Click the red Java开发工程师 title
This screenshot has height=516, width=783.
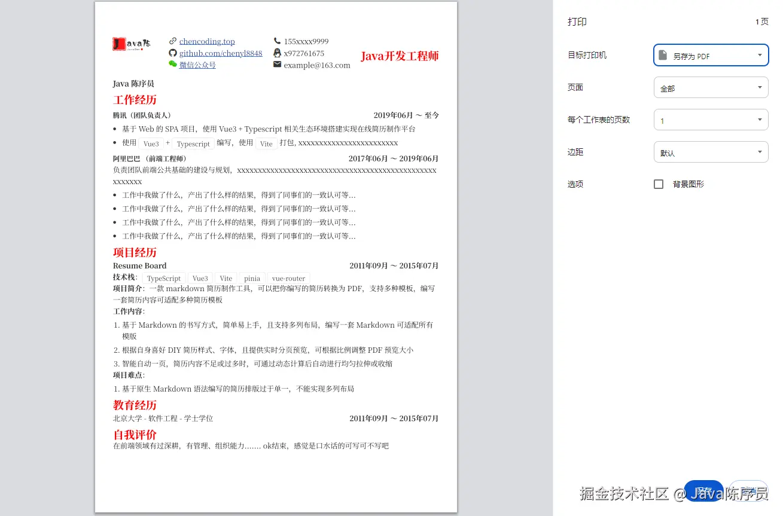coord(400,56)
